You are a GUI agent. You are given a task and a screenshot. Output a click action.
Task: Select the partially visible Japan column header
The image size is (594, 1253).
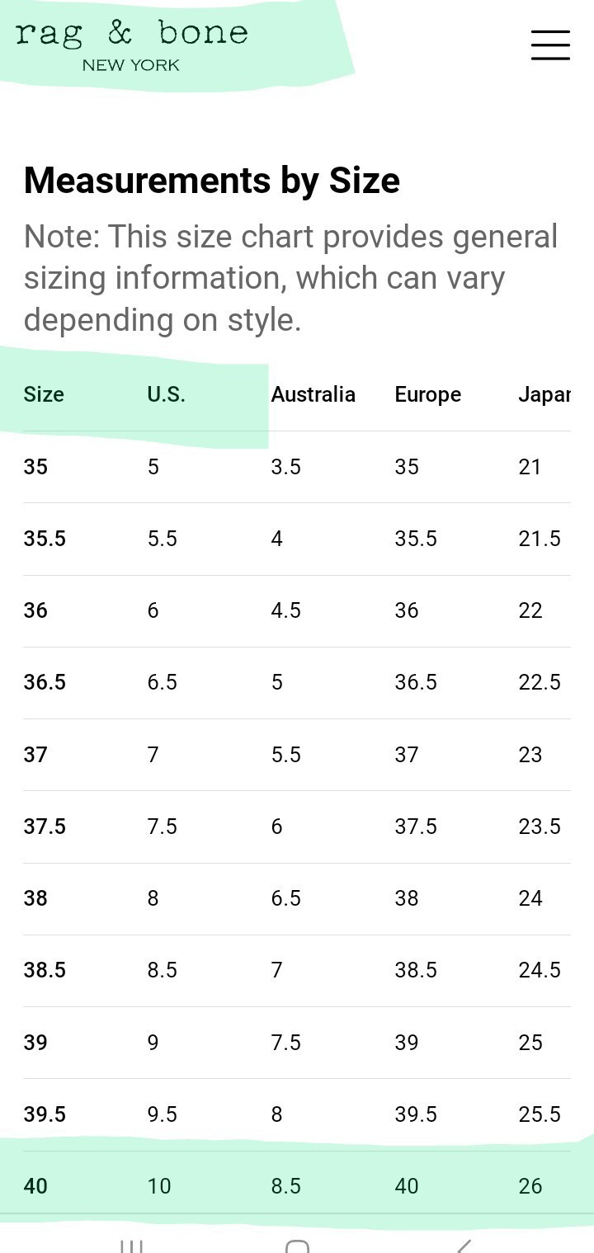(544, 394)
